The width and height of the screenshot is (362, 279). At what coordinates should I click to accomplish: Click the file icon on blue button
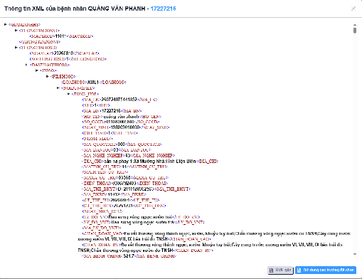299,270
